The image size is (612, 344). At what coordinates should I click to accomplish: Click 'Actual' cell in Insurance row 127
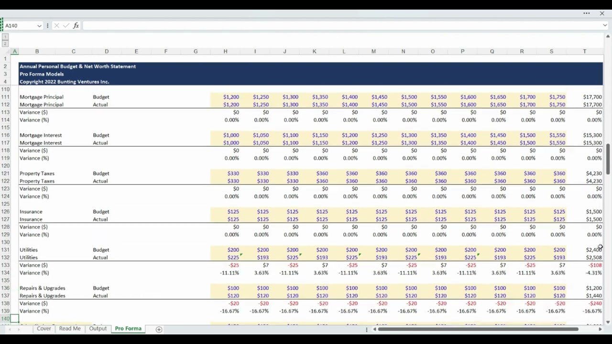coord(100,219)
